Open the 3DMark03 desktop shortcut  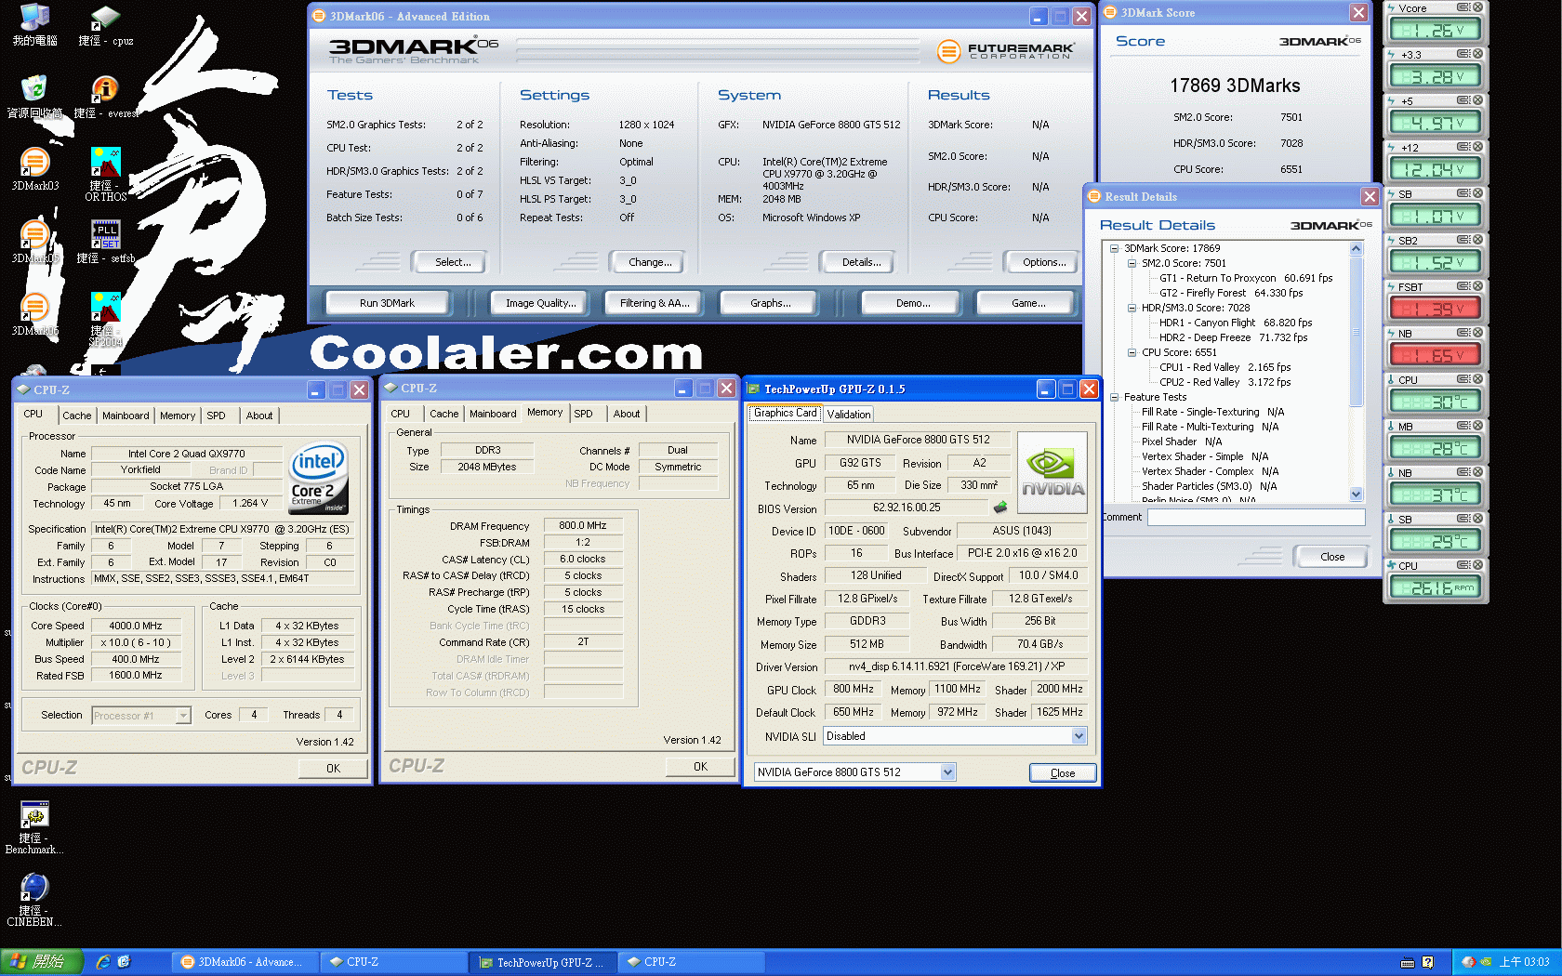coord(34,164)
